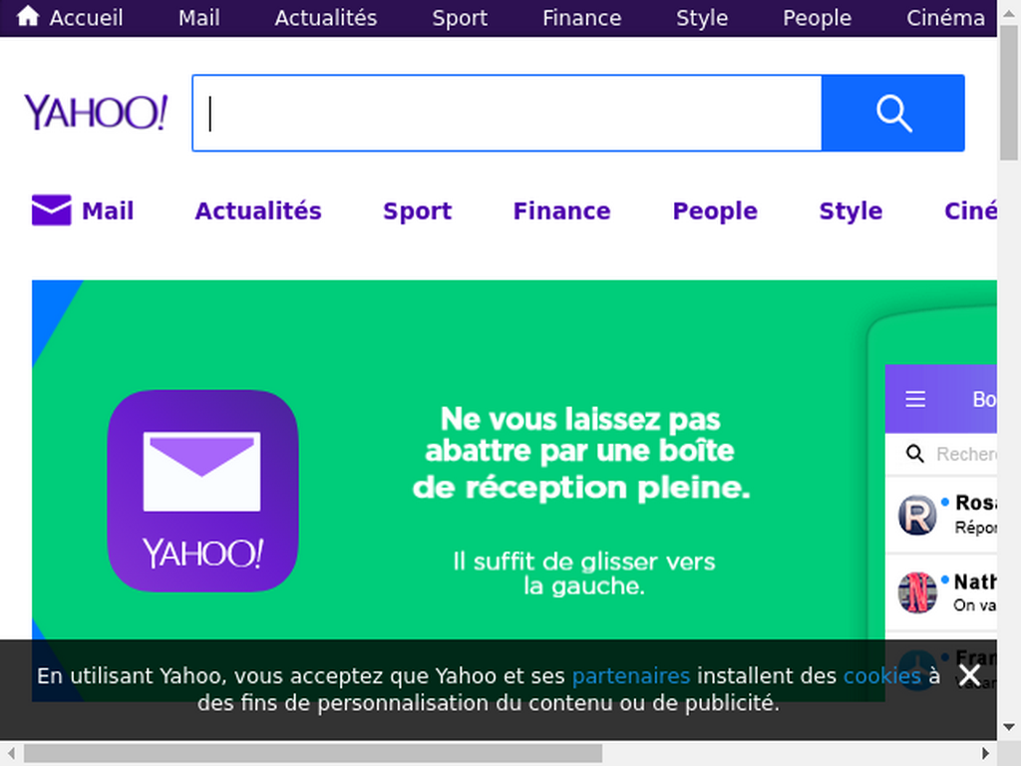Open People in the top purple bar
1021x766 pixels.
click(818, 18)
